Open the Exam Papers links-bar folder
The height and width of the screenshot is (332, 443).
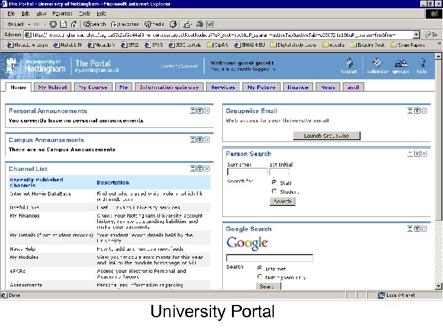tap(408, 45)
